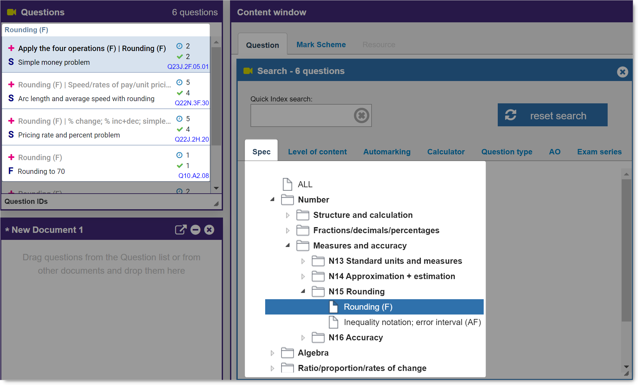Expand the Structure and calculation folder
This screenshot has width=638, height=385.
click(x=288, y=215)
